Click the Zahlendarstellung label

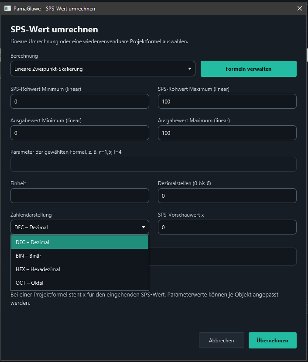click(31, 215)
